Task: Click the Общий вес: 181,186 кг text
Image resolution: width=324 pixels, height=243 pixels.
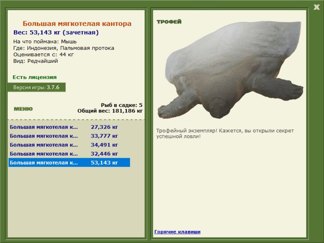Action: [x=110, y=111]
